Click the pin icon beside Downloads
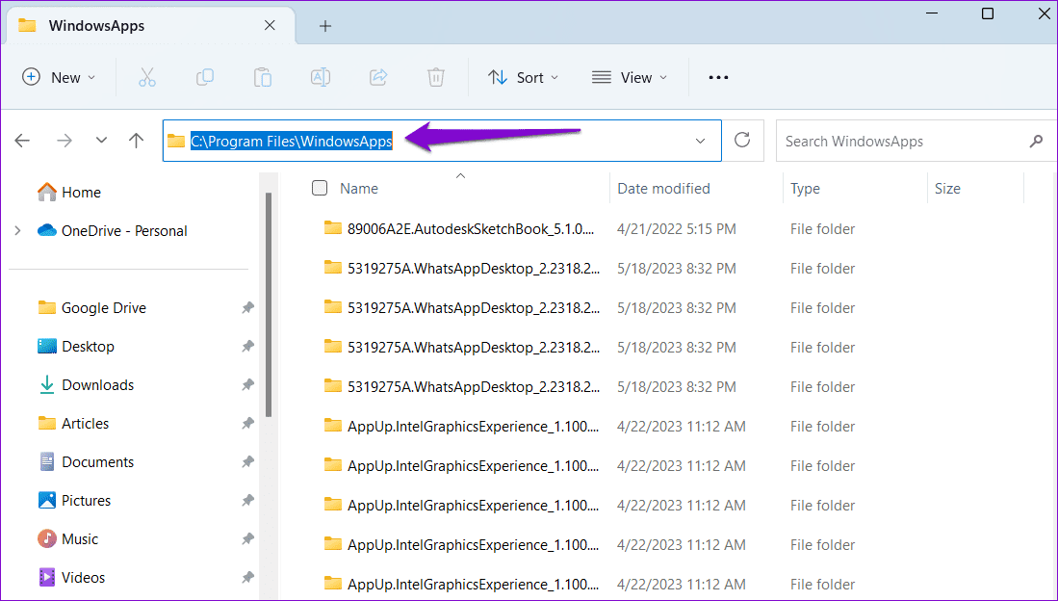1058x601 pixels. click(x=247, y=385)
